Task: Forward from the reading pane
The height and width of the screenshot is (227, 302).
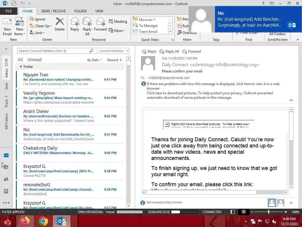Action: 192,51
